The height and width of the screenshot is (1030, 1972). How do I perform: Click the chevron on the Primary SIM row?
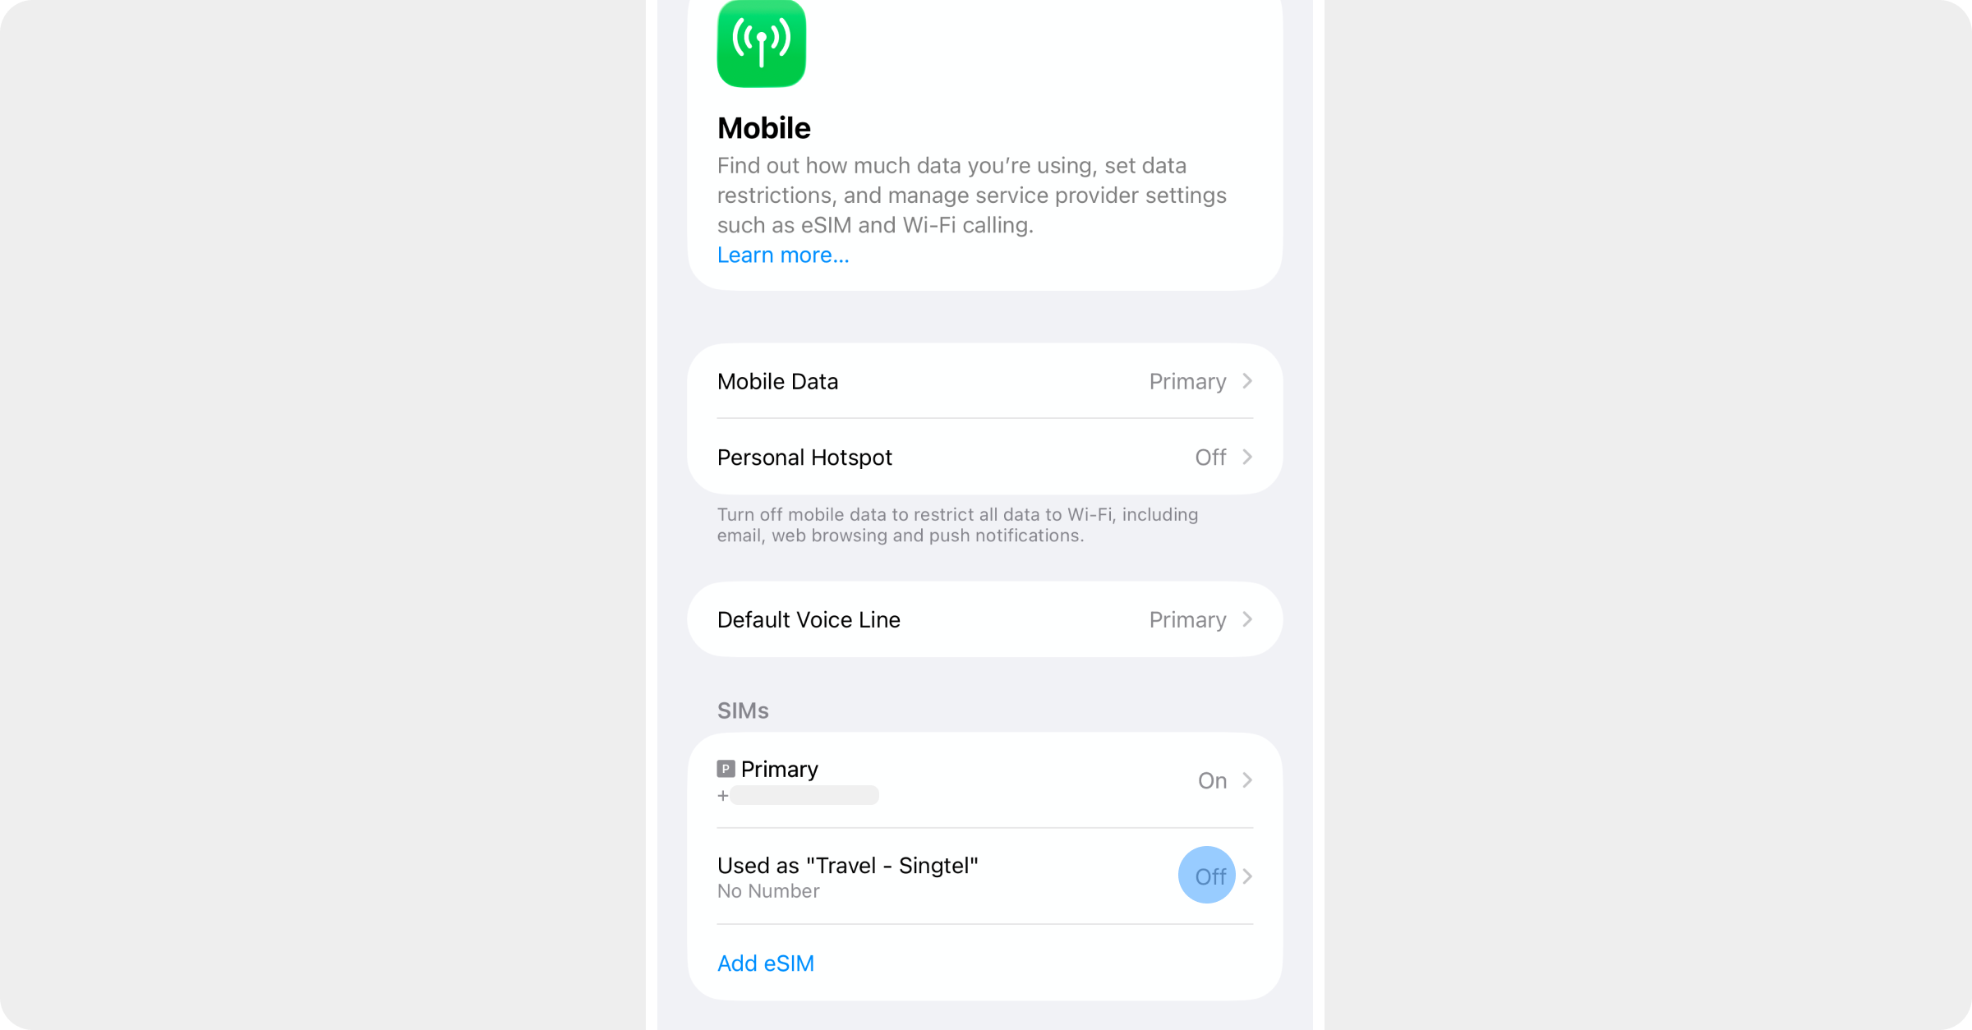(1247, 780)
